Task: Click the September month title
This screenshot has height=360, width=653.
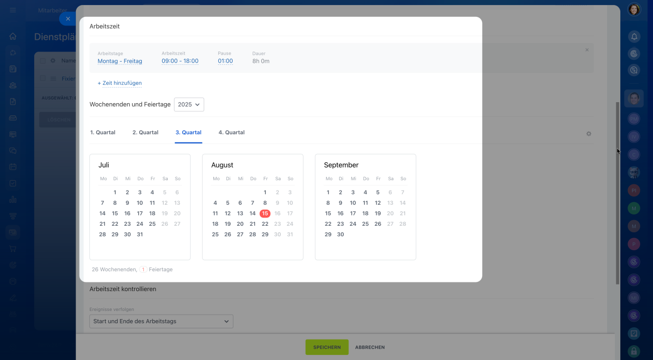Action: coord(341,165)
